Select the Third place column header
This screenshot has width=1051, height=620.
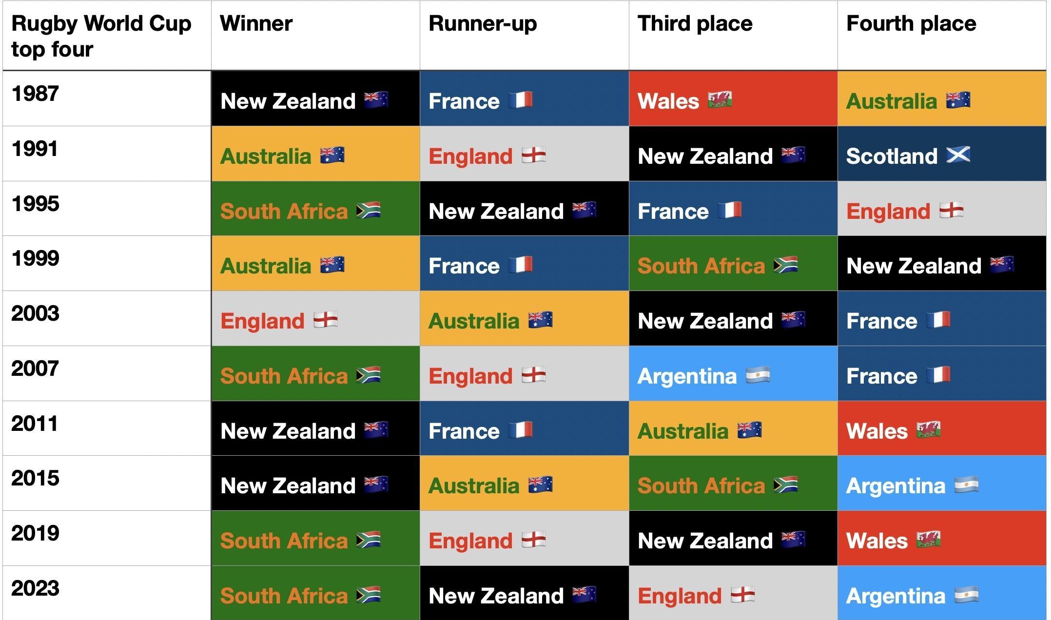(695, 23)
